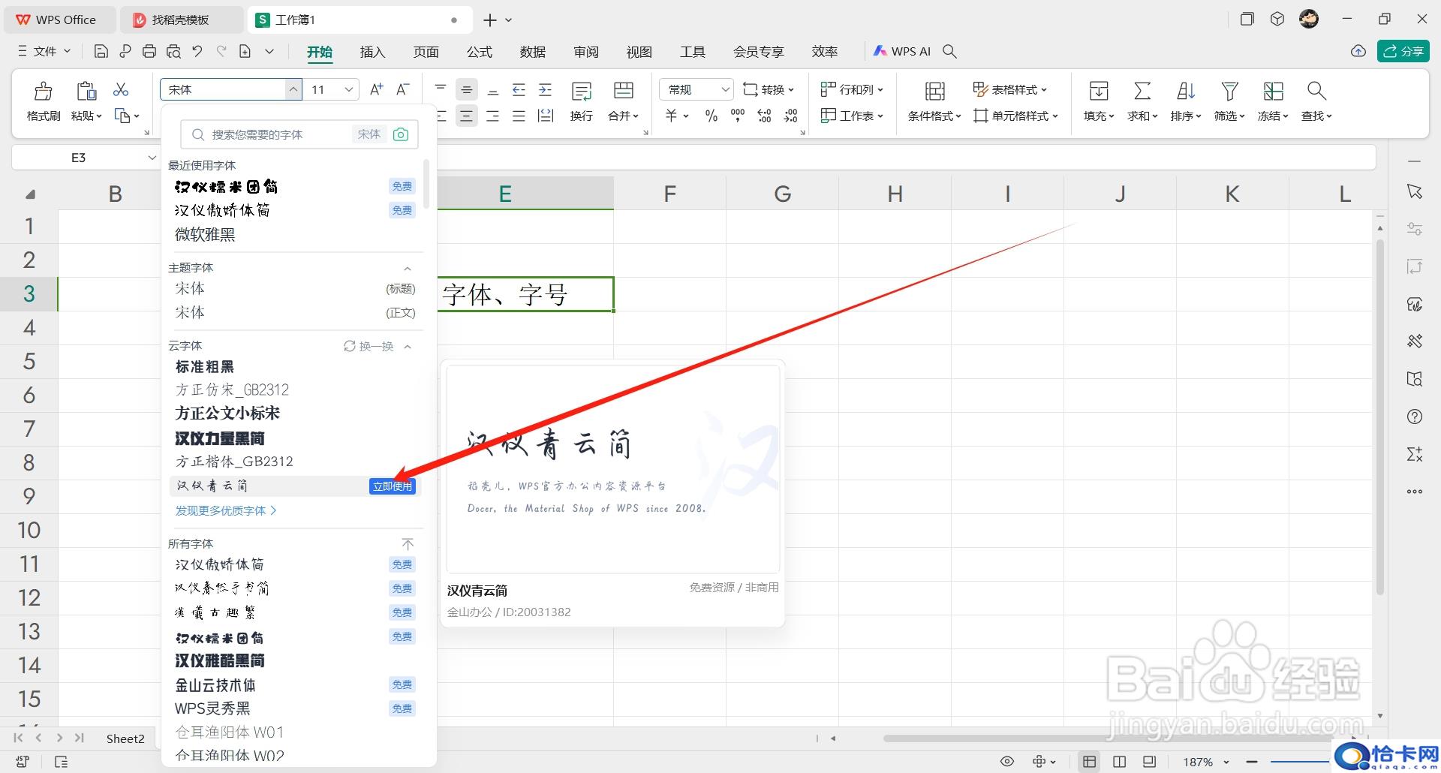Collapse the 主题字体 section chevron
The width and height of the screenshot is (1441, 773).
tap(408, 268)
